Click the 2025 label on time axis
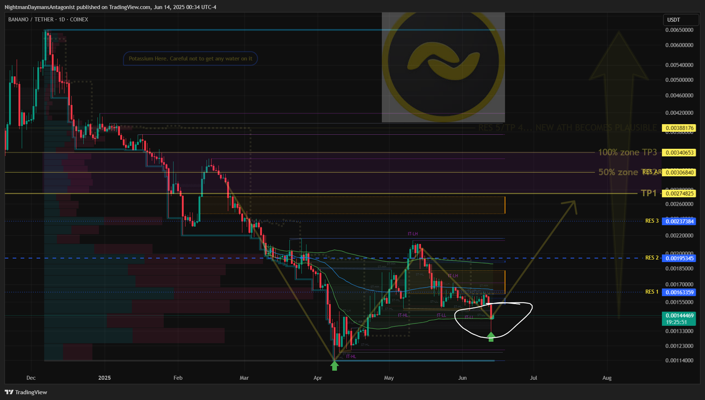Screen dimensions: 705x400 (x=104, y=378)
